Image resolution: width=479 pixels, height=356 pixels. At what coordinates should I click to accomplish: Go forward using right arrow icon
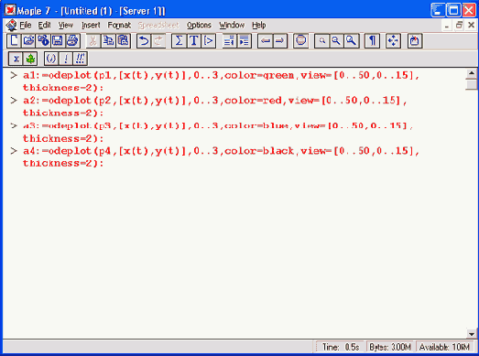click(280, 40)
